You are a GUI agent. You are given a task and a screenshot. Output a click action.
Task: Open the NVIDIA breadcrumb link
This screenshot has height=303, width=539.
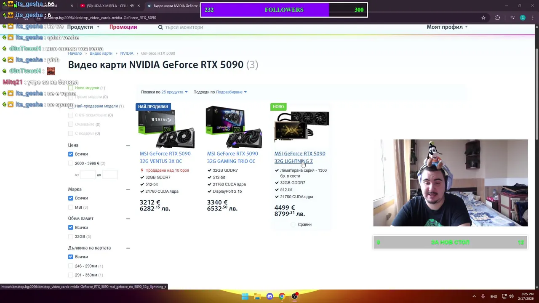tap(127, 53)
